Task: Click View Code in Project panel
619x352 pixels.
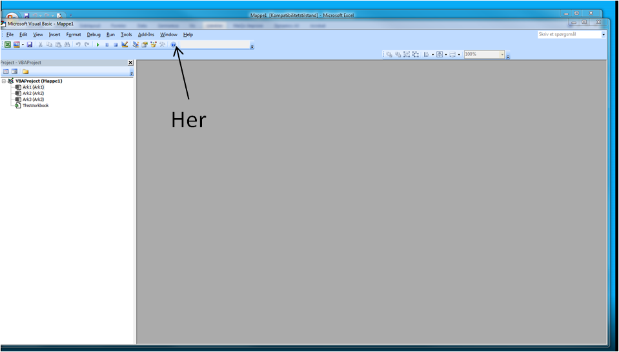Action: coord(6,71)
